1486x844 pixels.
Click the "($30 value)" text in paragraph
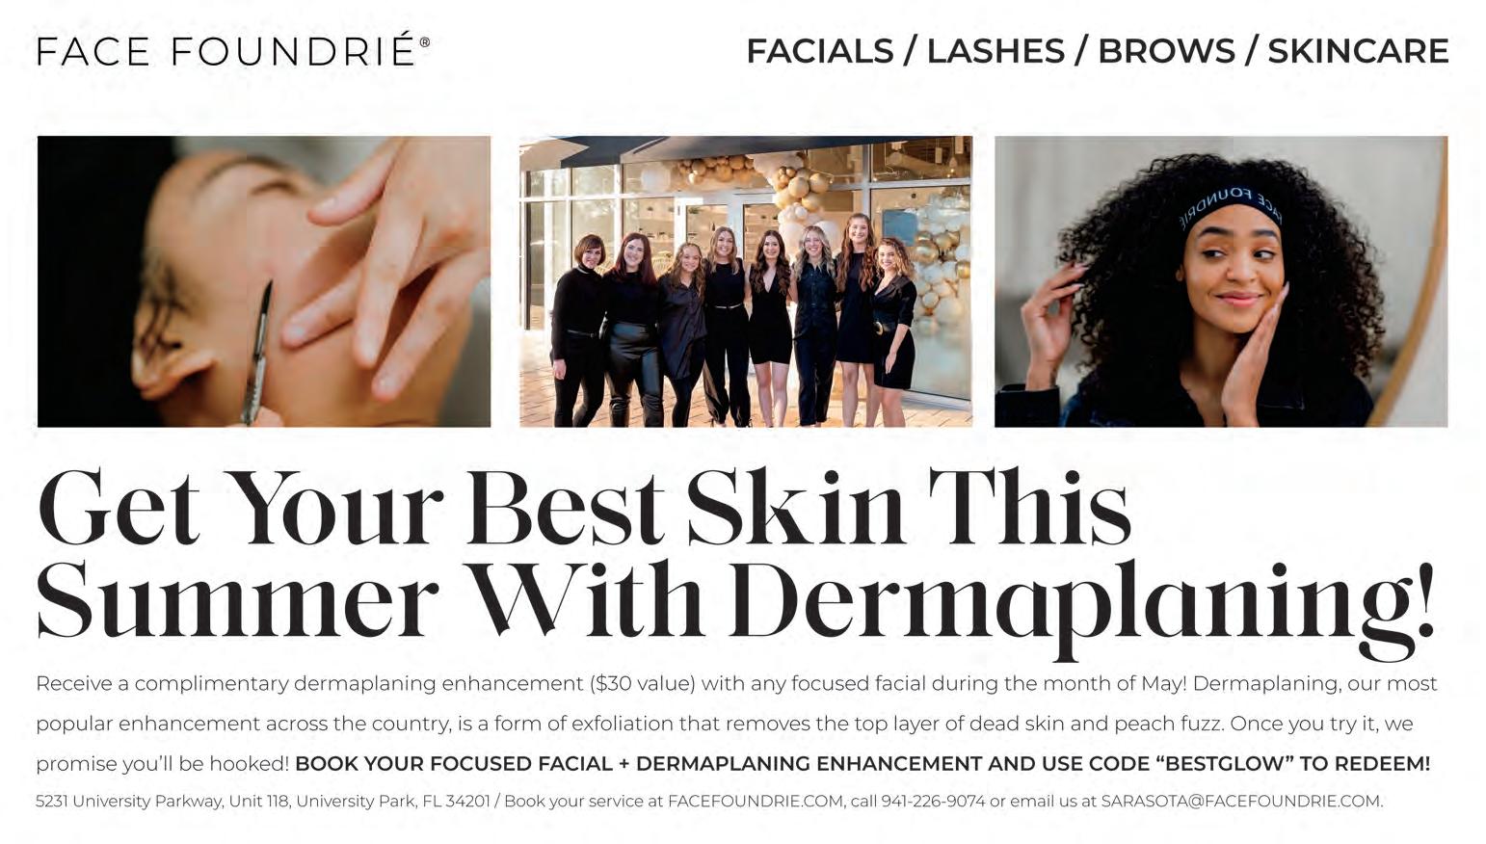pos(642,684)
